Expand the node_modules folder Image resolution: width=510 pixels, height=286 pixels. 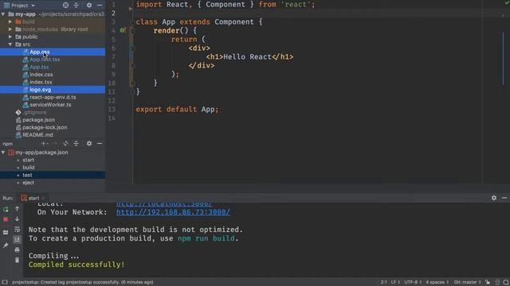coord(10,29)
